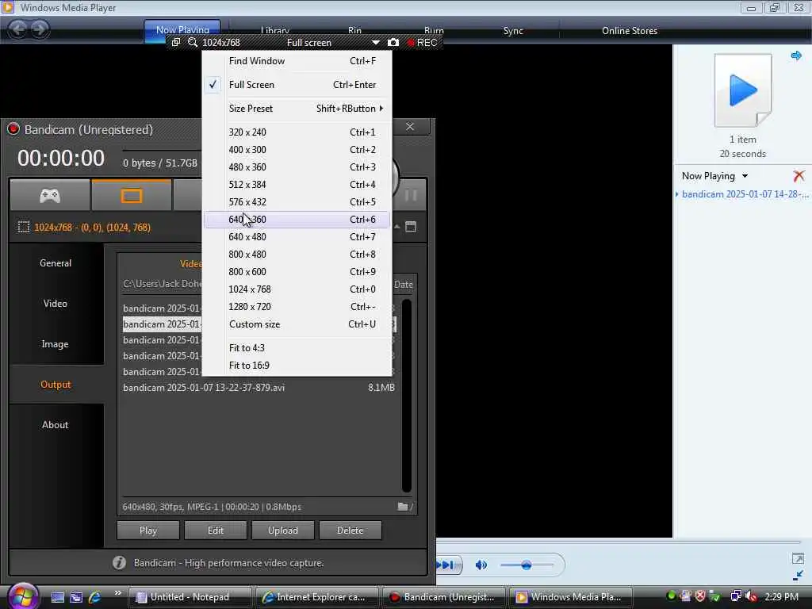812x609 pixels.
Task: Choose Fit to 4:3 menu entry
Action: pyautogui.click(x=297, y=347)
